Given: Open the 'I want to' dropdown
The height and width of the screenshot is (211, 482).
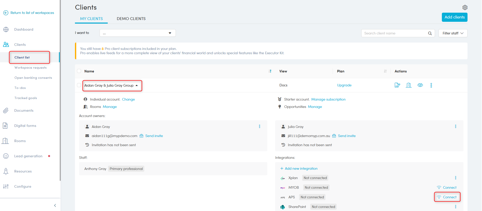Looking at the screenshot, I should coord(137,33).
